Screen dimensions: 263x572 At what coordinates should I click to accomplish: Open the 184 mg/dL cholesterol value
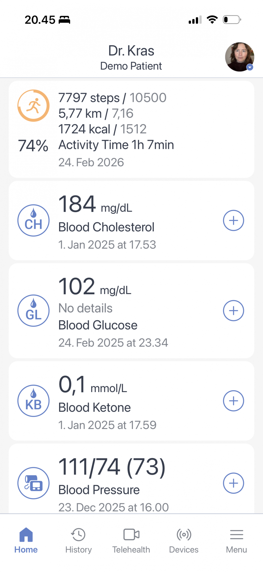coord(77,204)
